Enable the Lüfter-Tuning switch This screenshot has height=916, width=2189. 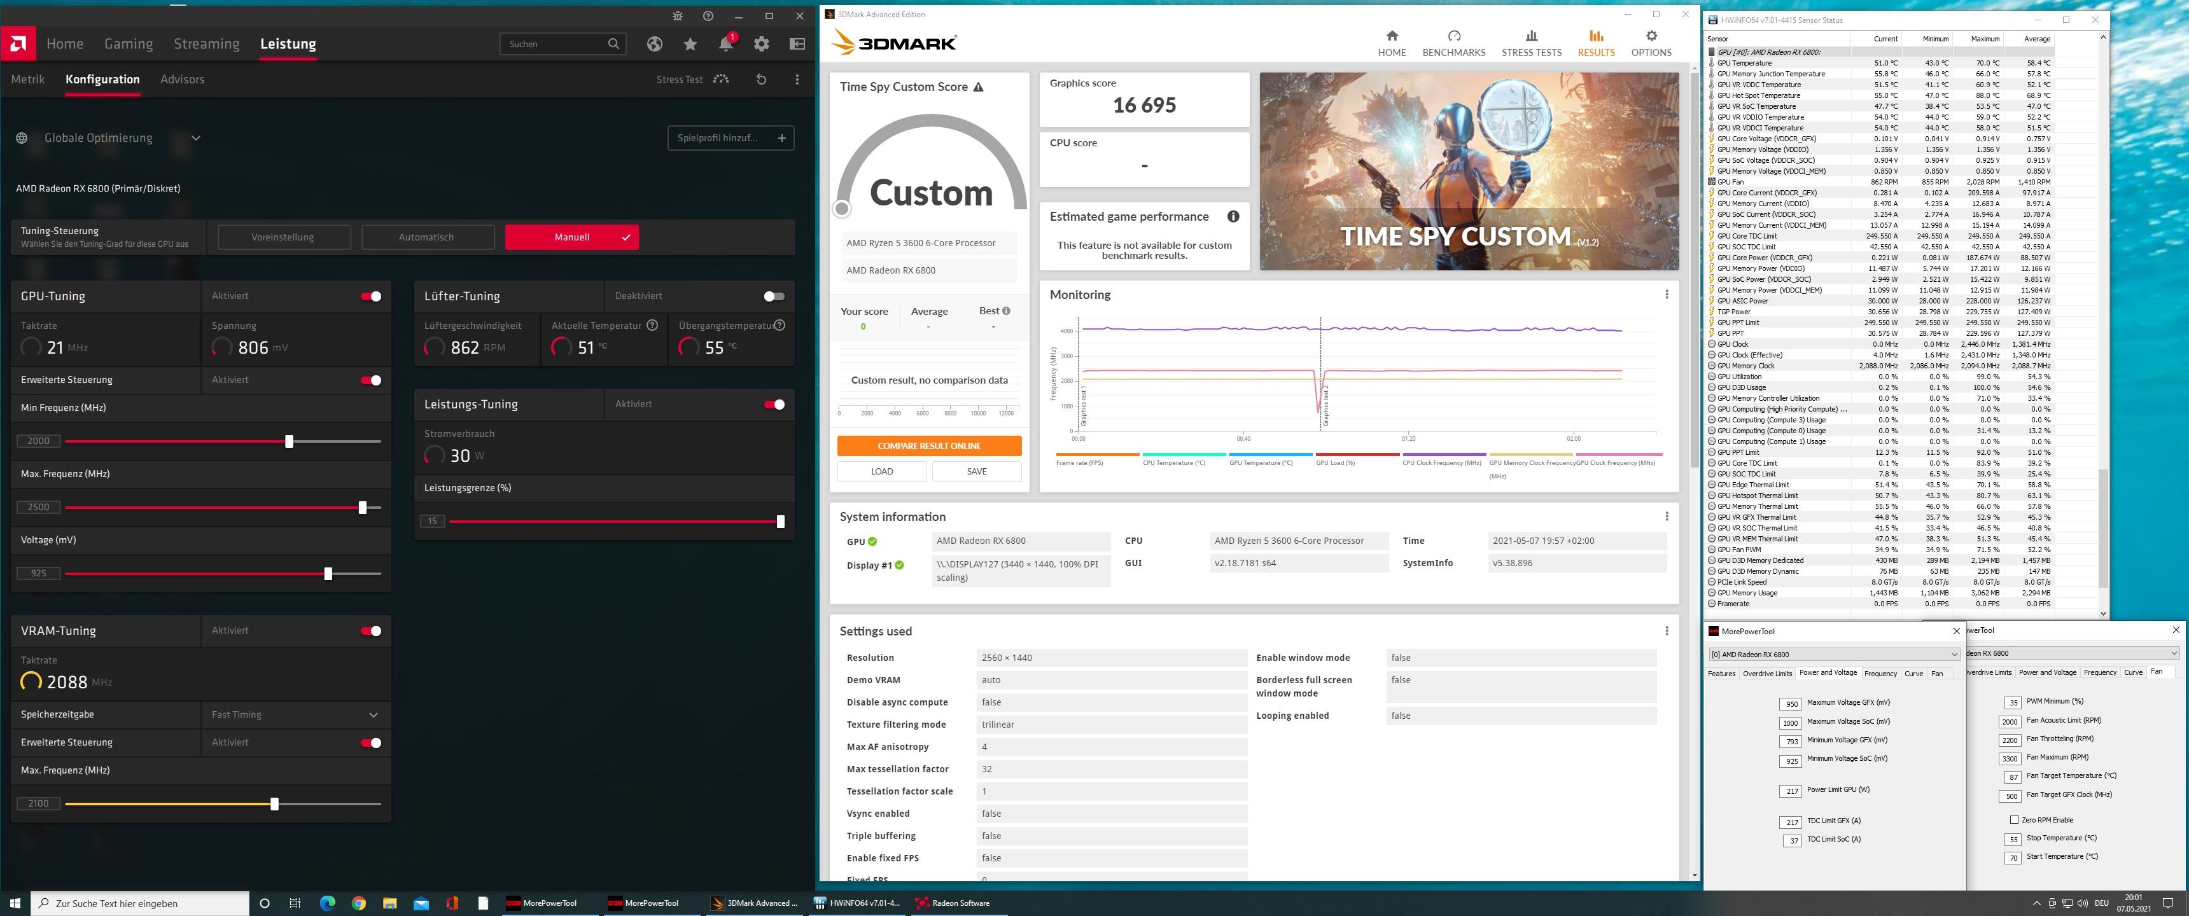[774, 296]
